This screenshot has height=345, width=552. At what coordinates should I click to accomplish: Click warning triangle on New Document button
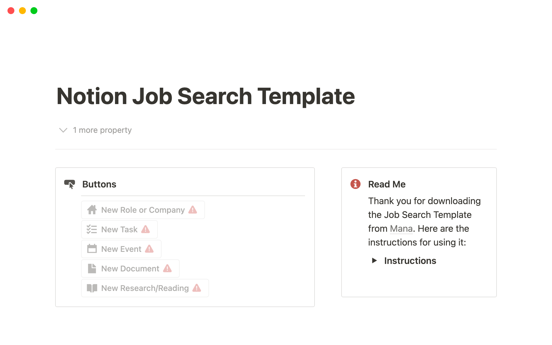click(x=167, y=269)
